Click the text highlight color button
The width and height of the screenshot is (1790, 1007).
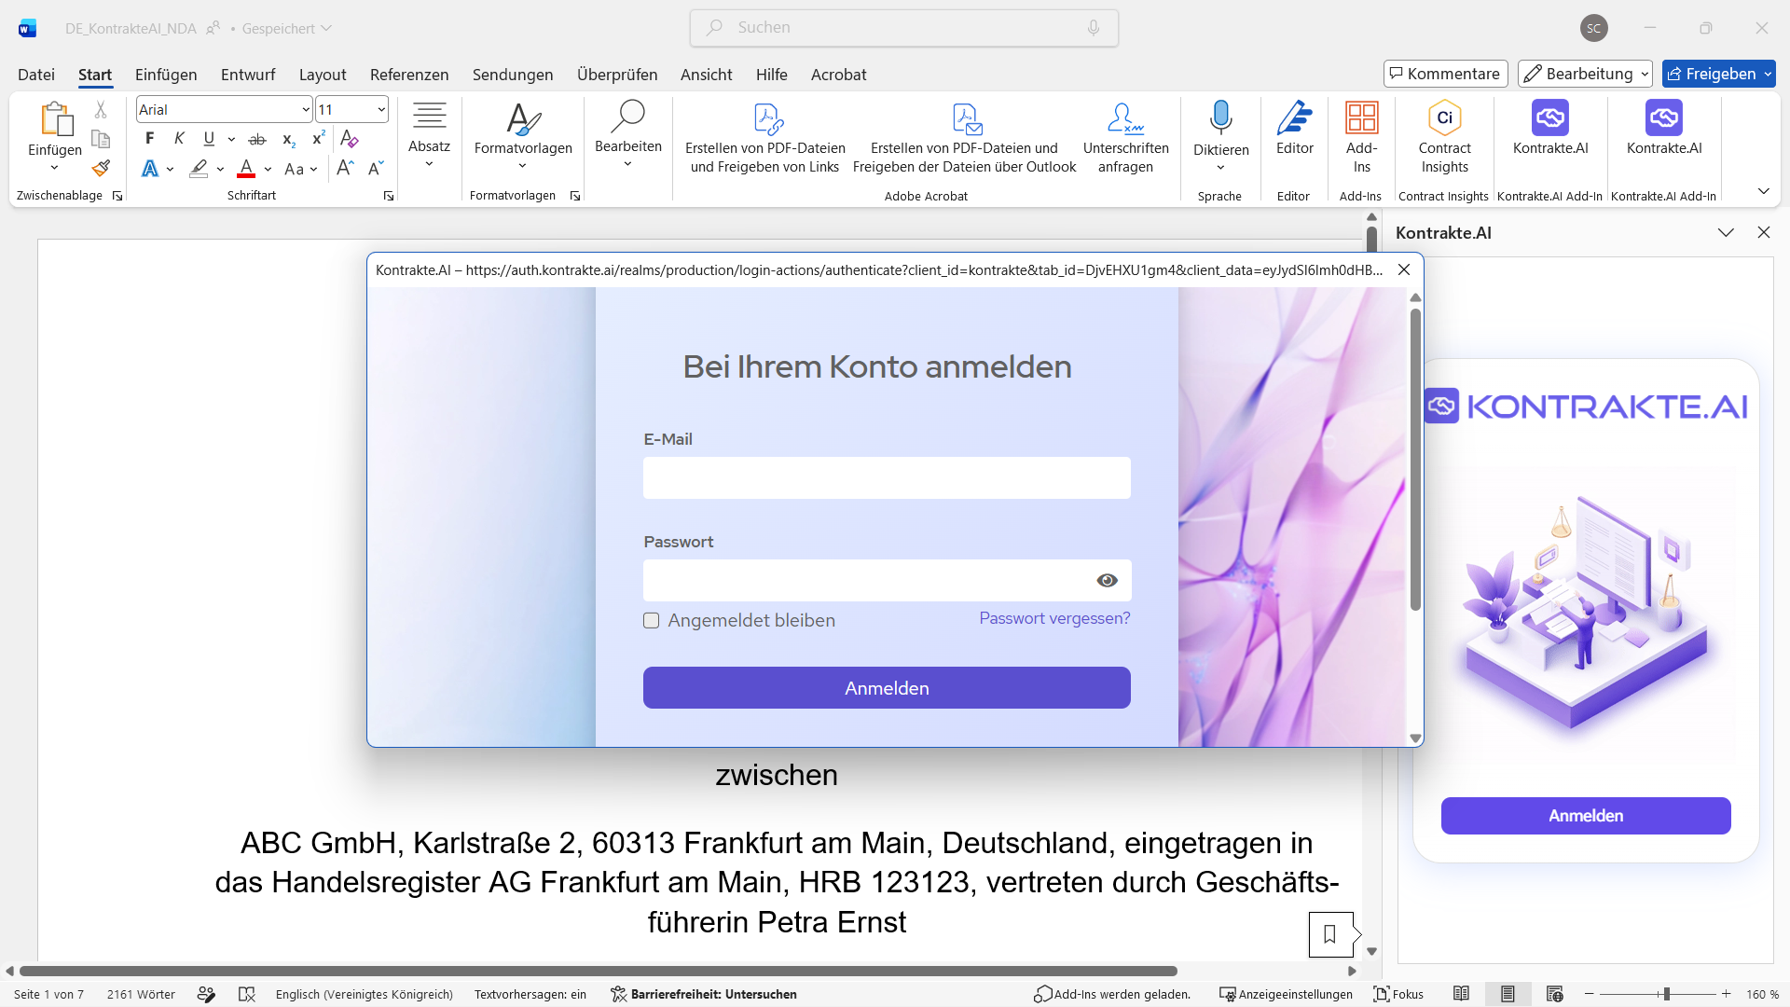coord(199,169)
